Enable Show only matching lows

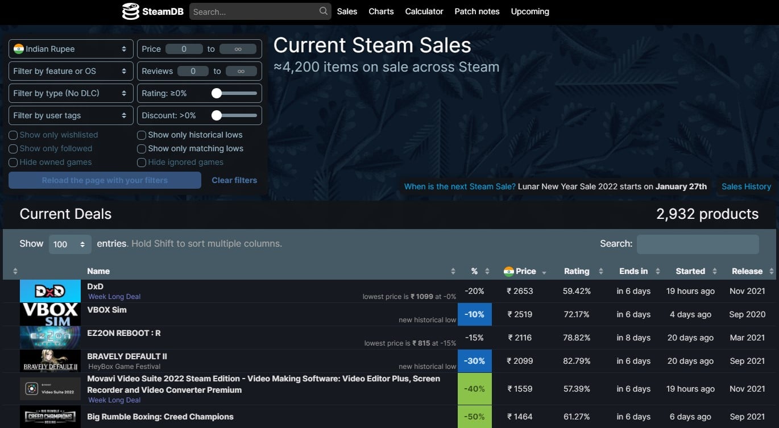[x=142, y=149]
